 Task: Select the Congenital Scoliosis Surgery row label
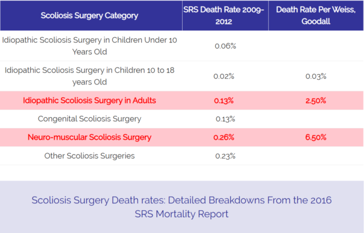(90, 119)
